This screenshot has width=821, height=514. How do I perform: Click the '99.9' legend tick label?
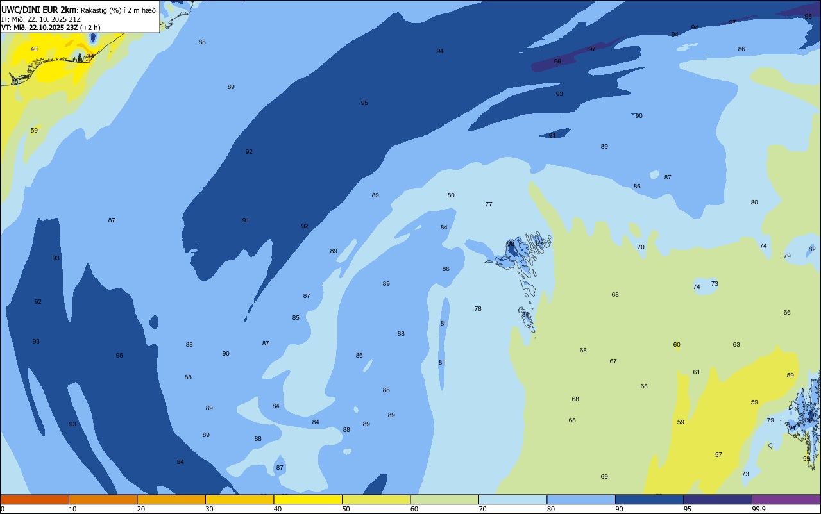(x=759, y=509)
